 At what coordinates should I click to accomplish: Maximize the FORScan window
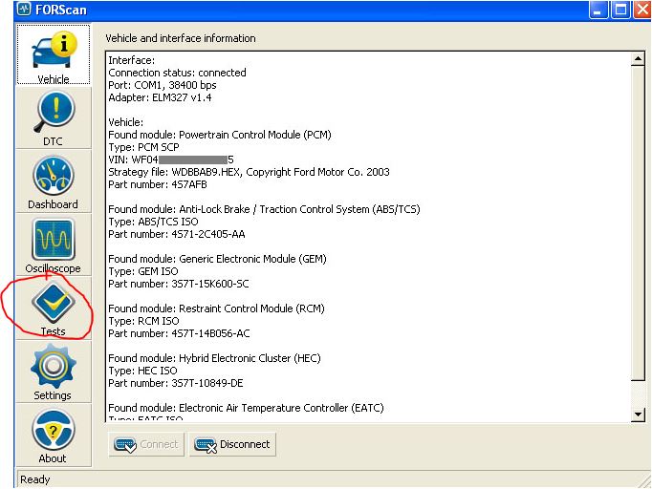[620, 10]
